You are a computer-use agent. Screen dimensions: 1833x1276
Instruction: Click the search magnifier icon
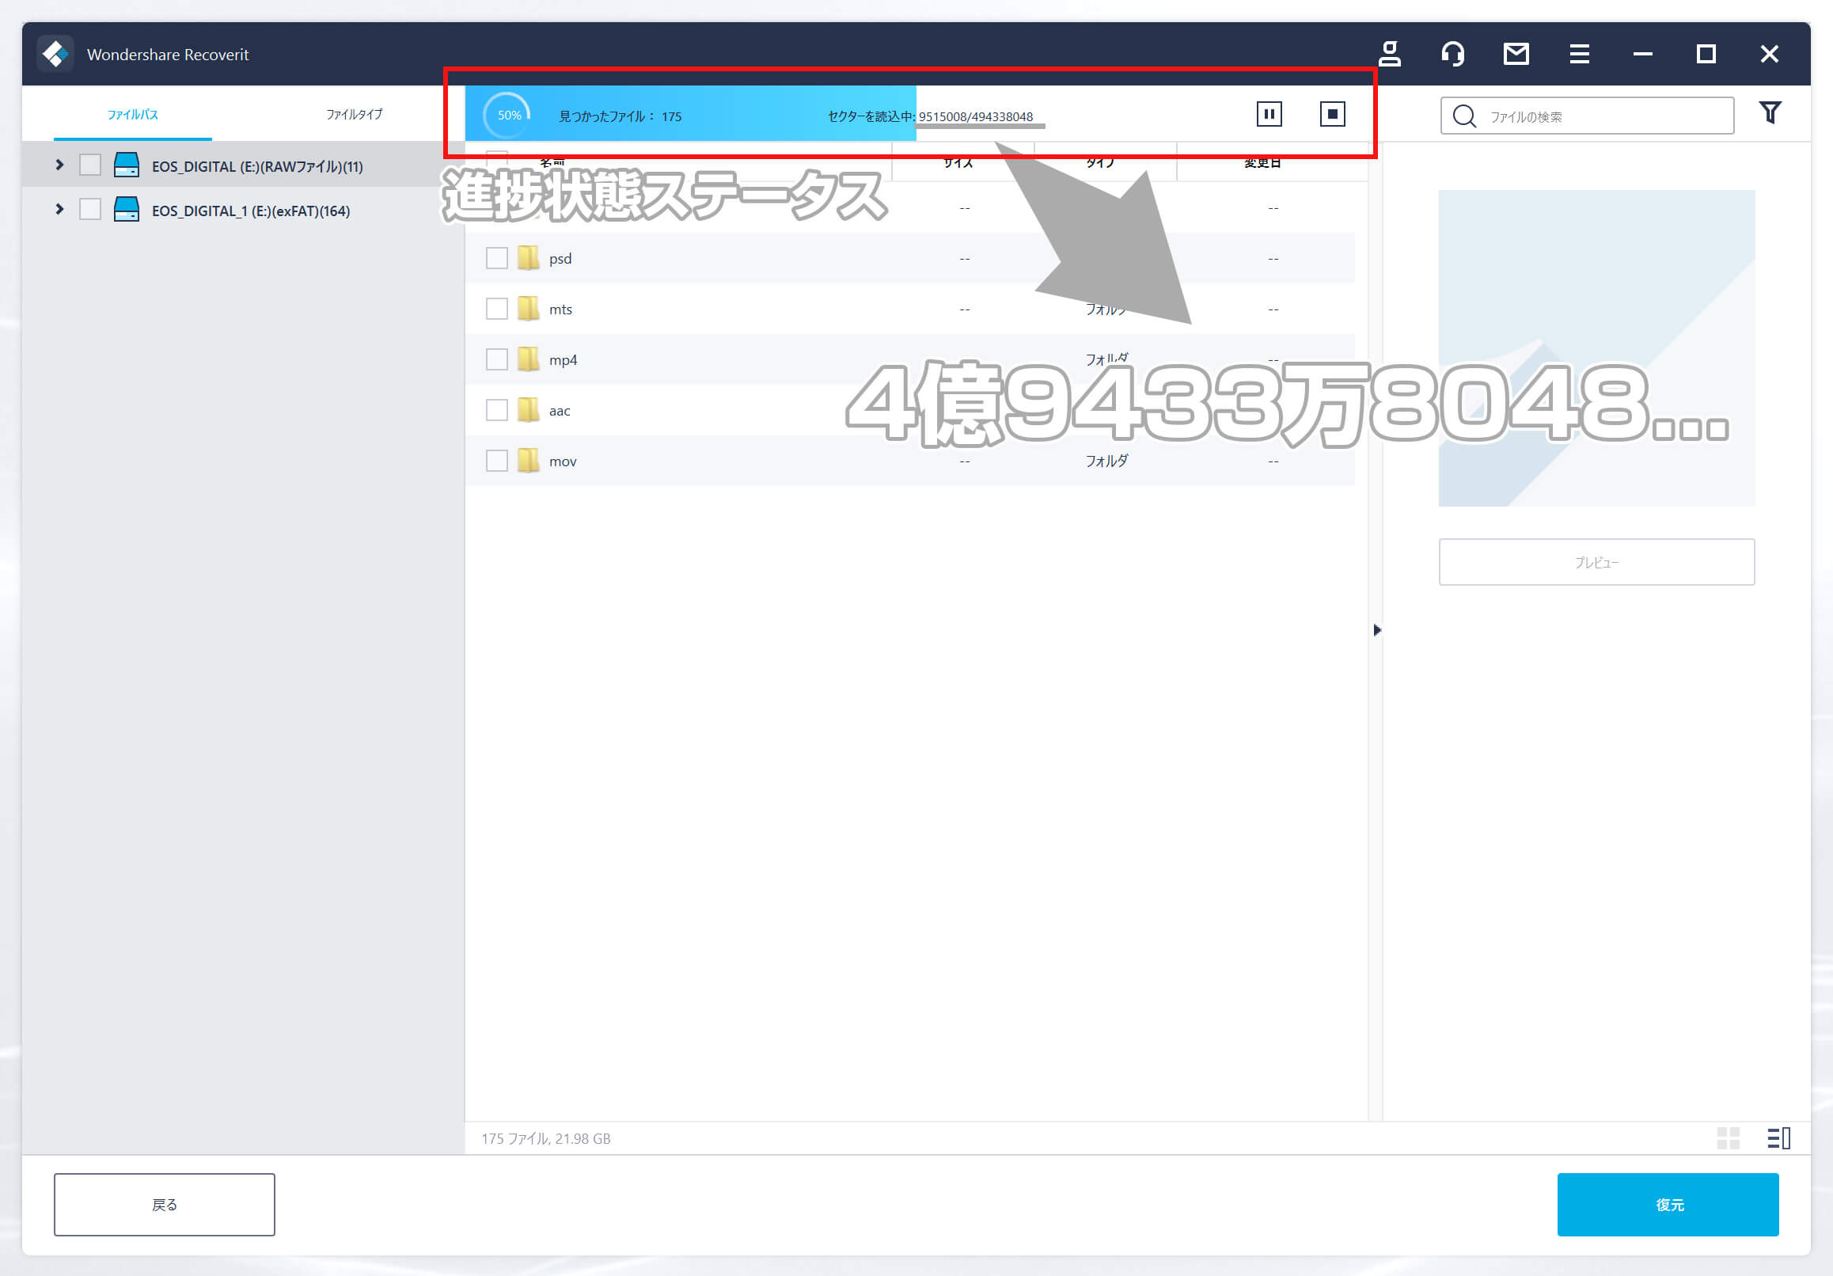(1464, 116)
